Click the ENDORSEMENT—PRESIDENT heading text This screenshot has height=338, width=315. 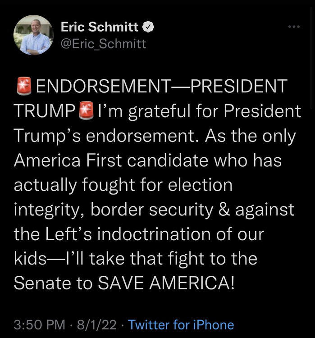click(161, 87)
